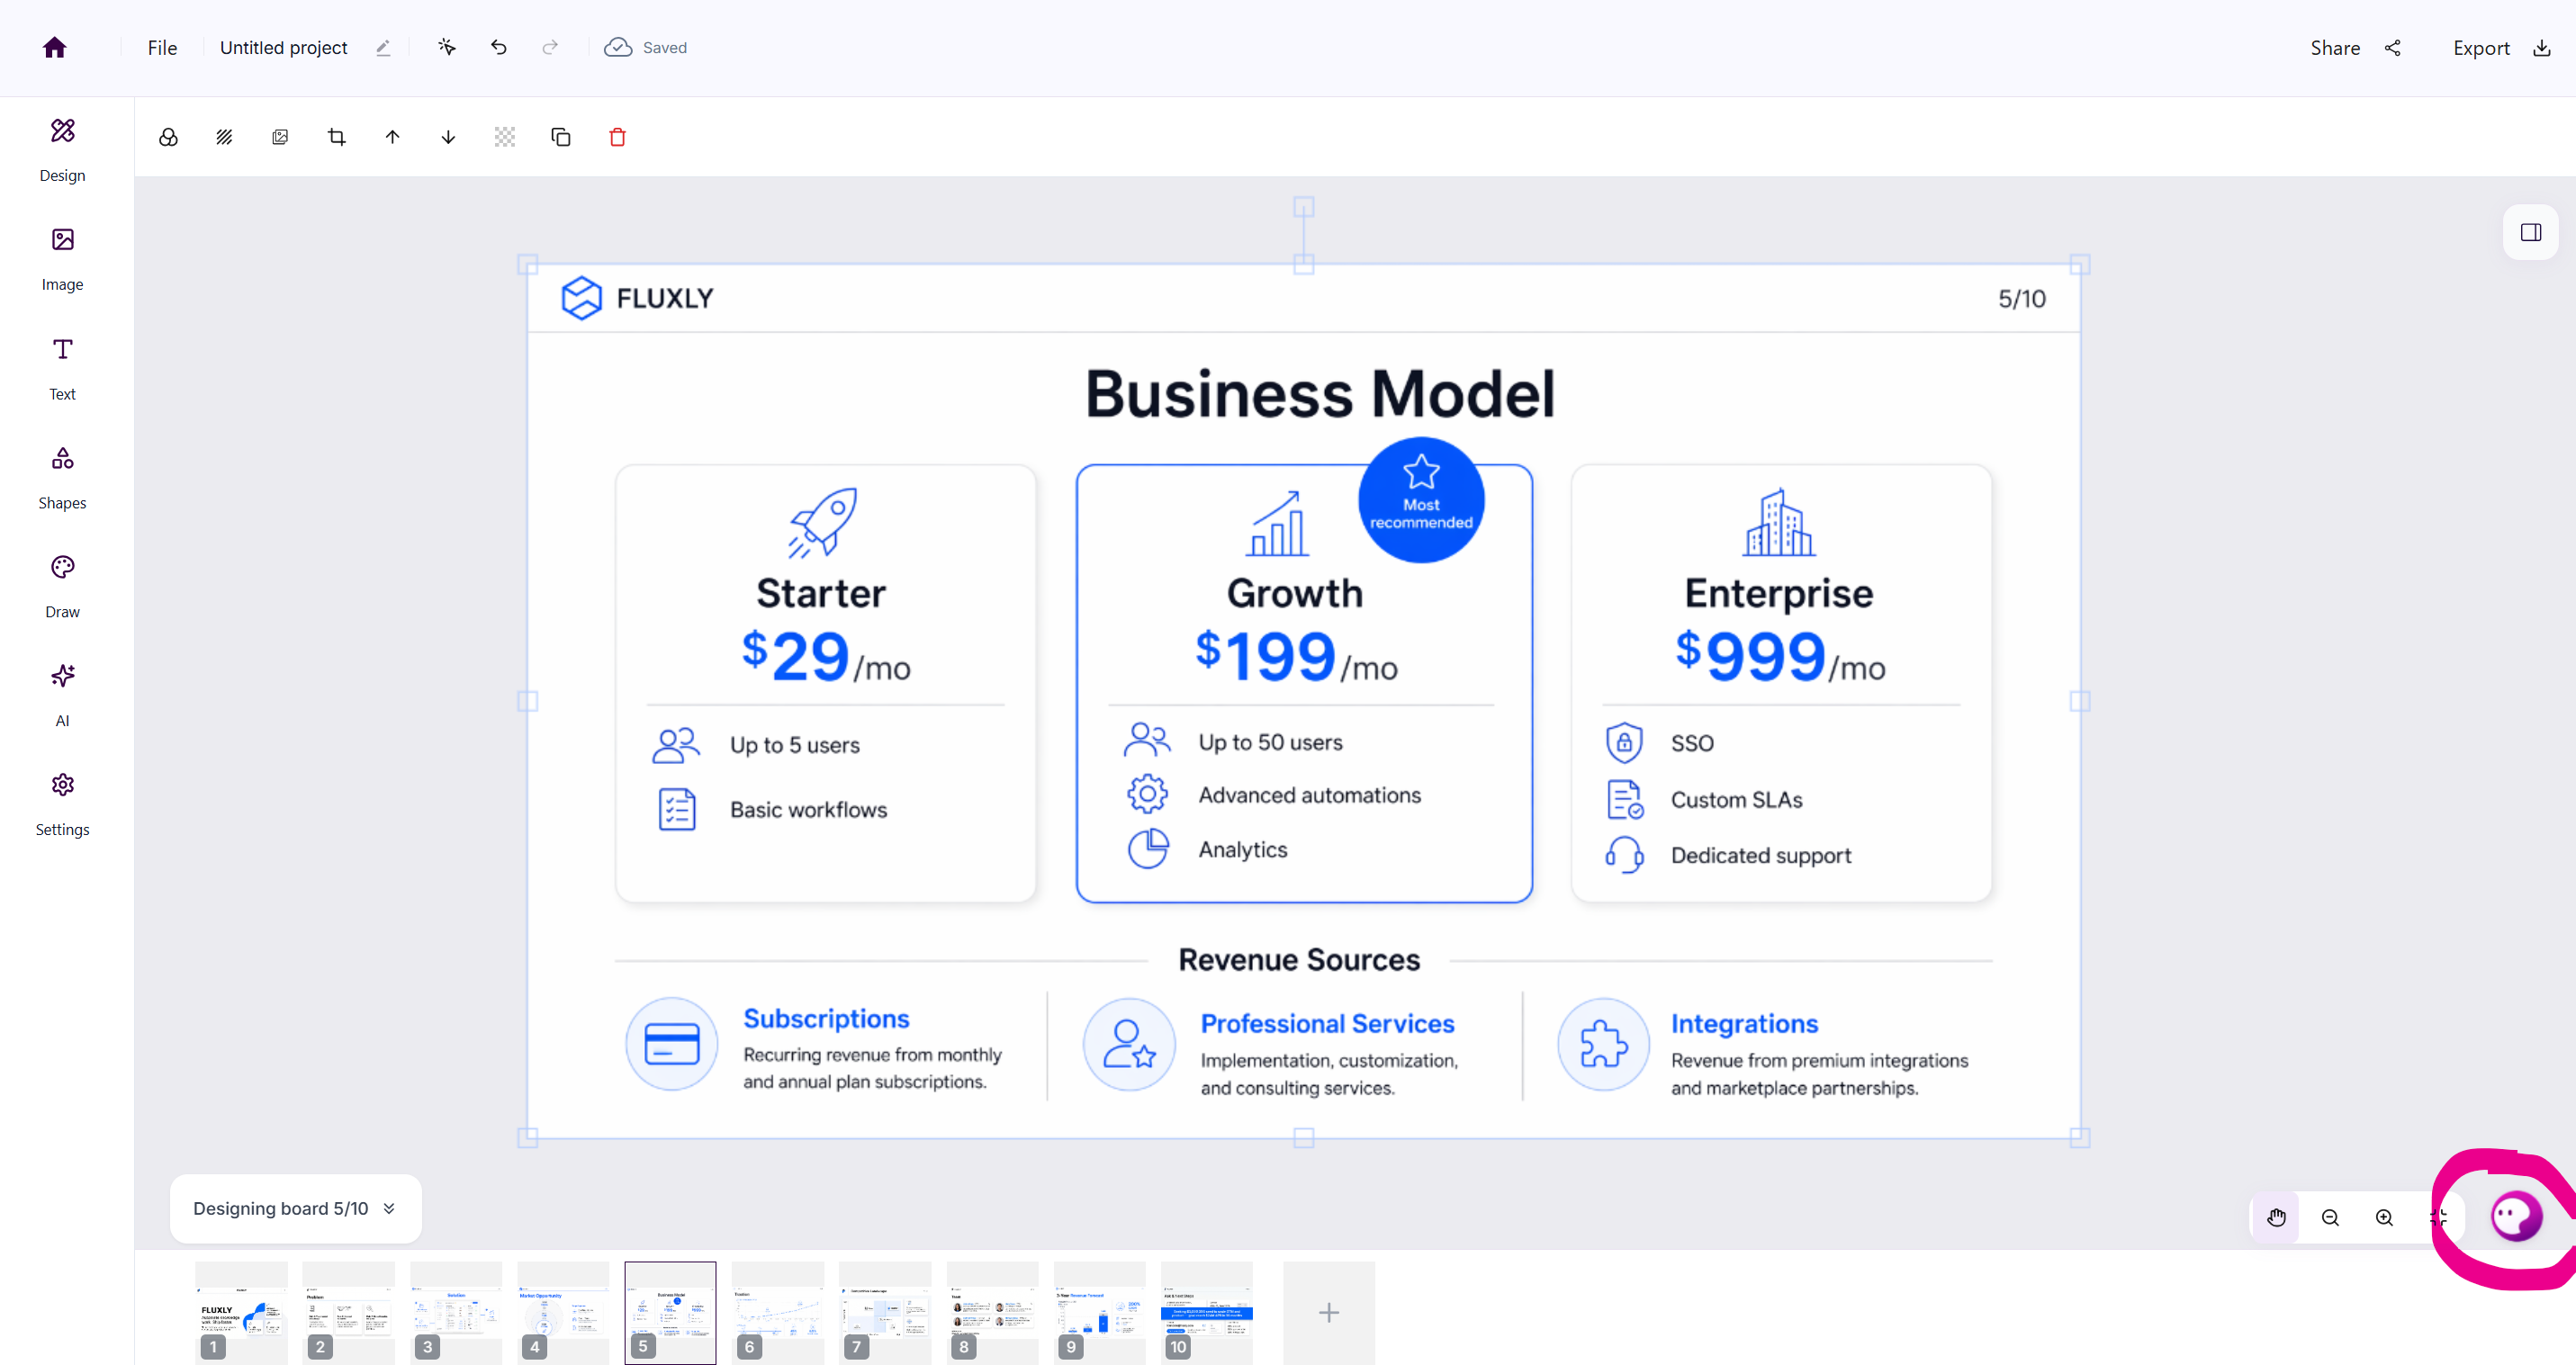Toggle the hand pan tool
This screenshot has width=2576, height=1365.
pyautogui.click(x=2276, y=1217)
